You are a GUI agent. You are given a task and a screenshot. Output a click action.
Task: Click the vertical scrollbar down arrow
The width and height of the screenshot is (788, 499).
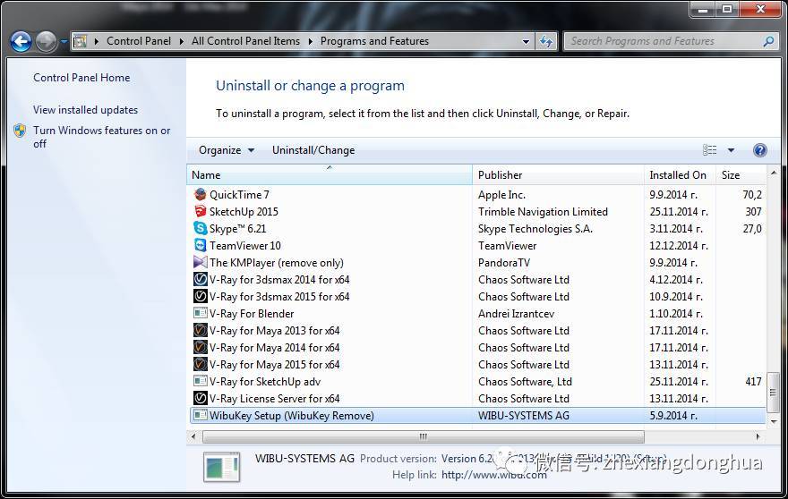click(774, 422)
